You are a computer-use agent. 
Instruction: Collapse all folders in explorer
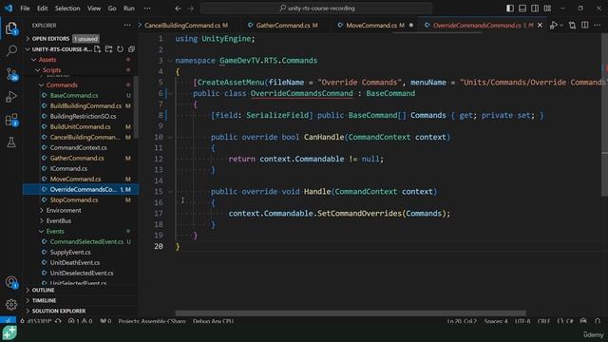[x=131, y=49]
